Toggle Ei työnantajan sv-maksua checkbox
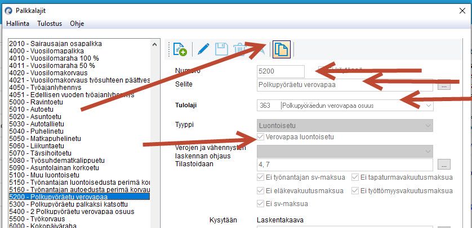 click(260, 177)
